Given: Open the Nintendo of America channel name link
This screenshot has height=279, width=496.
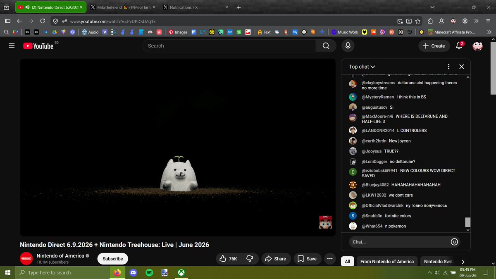Looking at the screenshot, I should [60, 256].
